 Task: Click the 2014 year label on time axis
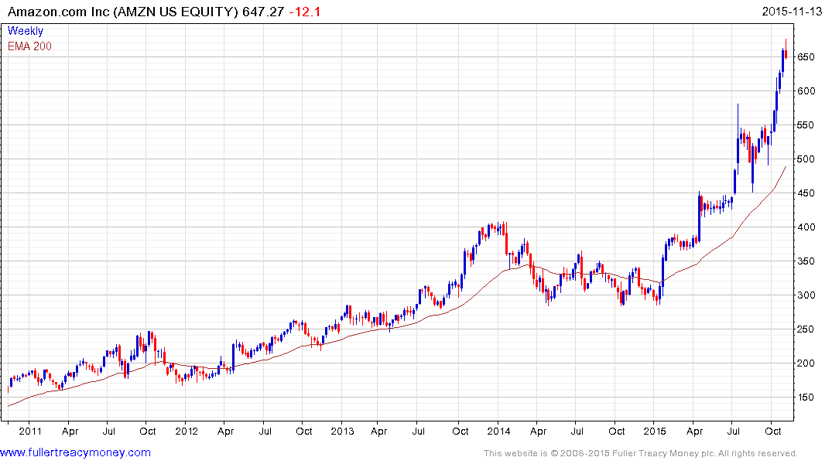click(x=498, y=431)
